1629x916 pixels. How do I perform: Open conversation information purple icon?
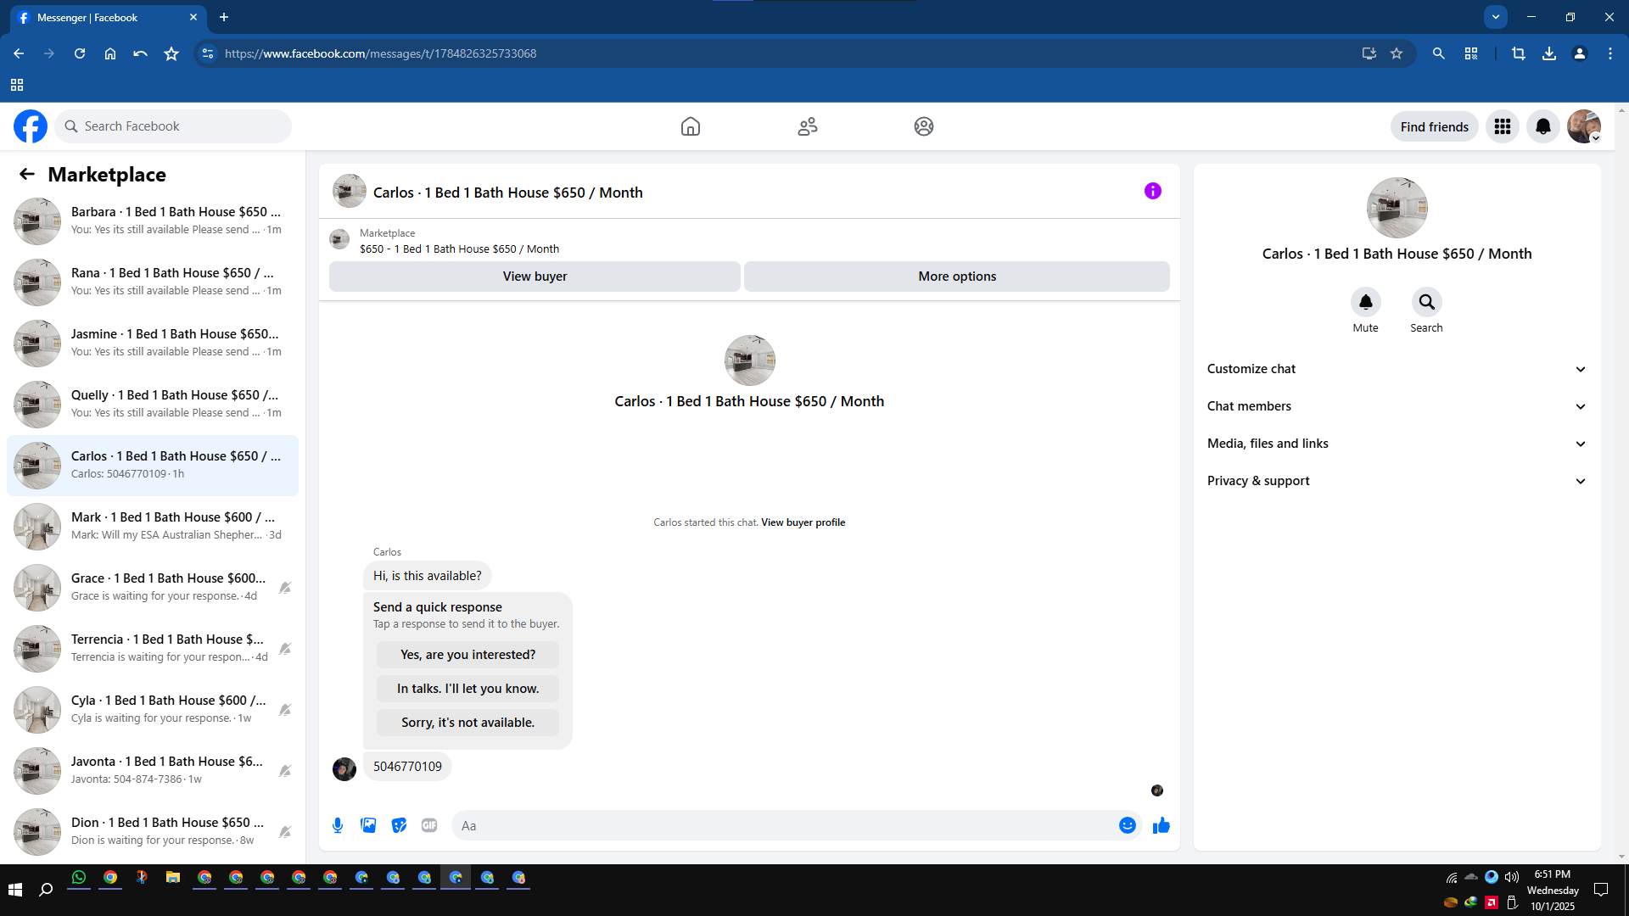tap(1153, 191)
